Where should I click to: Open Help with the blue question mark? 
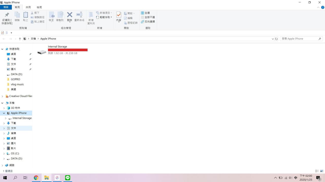[x=323, y=7]
